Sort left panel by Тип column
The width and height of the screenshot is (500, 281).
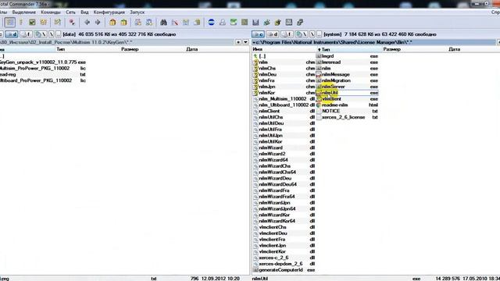coord(87,49)
